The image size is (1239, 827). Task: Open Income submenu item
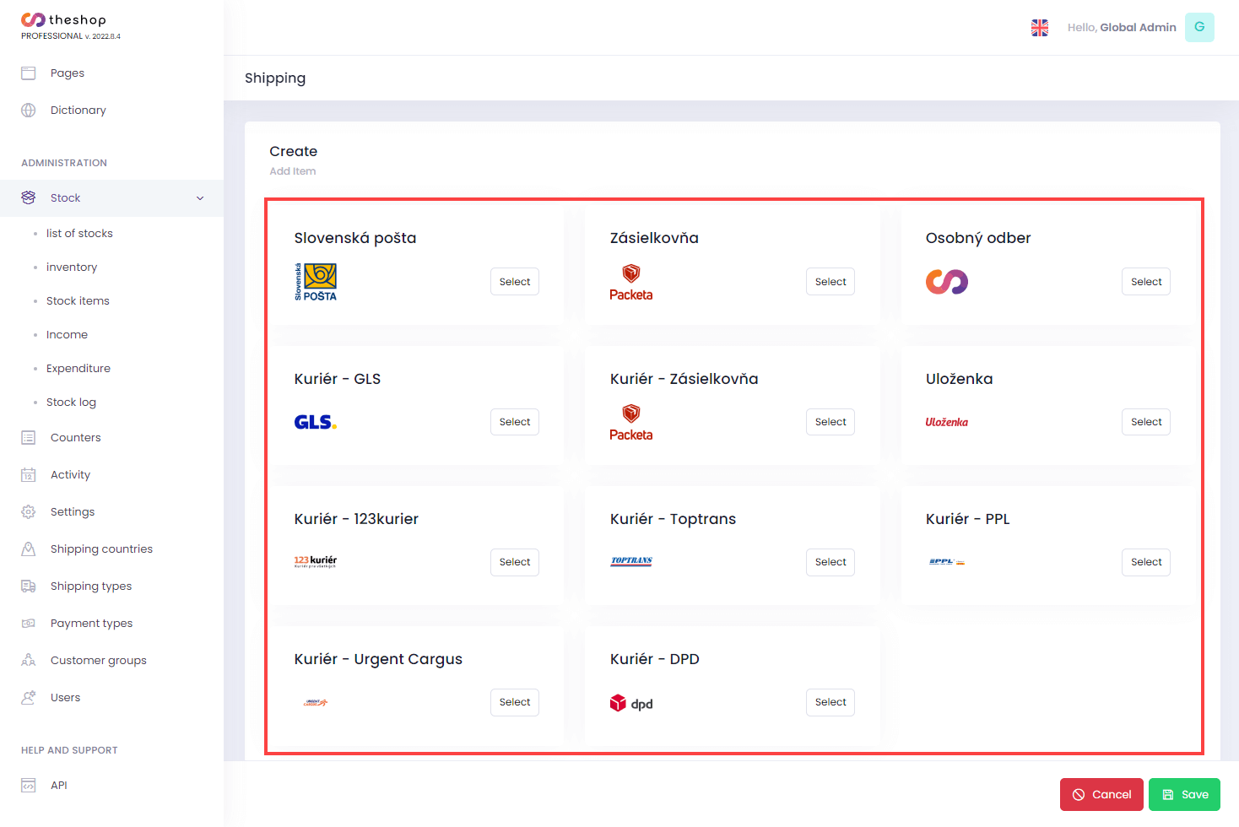click(x=67, y=335)
